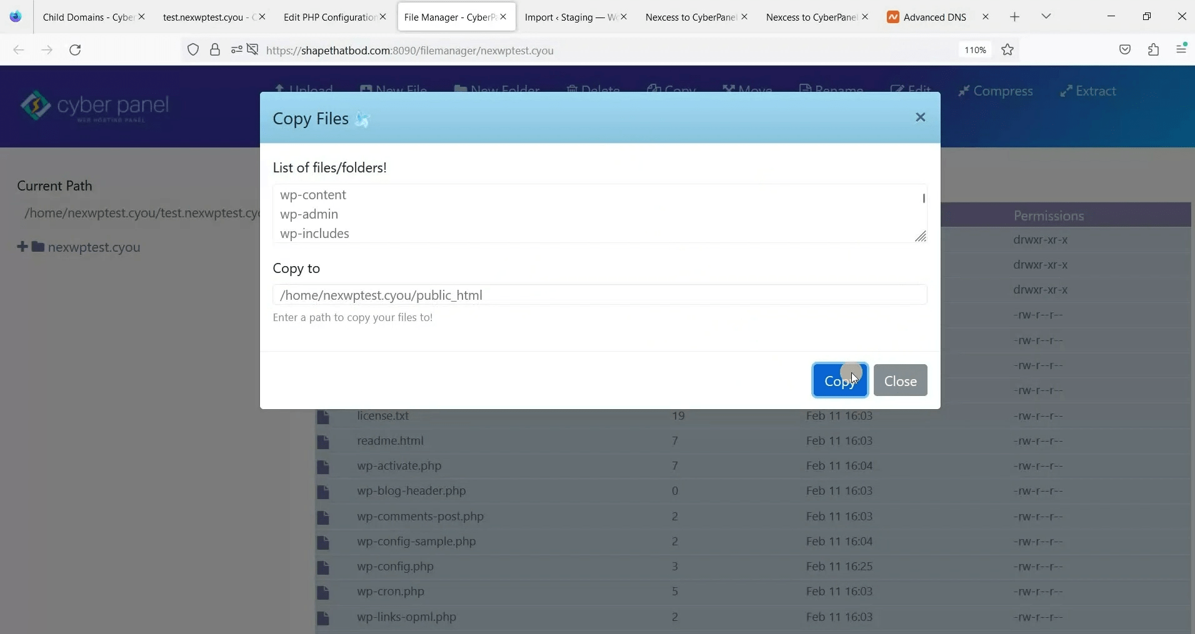1195x634 pixels.
Task: Click the Copy to path input field
Action: (600, 295)
